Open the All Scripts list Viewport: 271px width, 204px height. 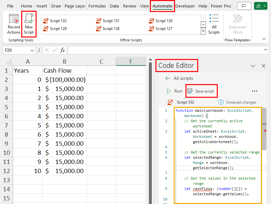click(214, 24)
